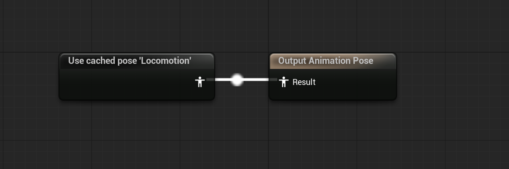Click the 'Result' pin label
The height and width of the screenshot is (169, 509).
pyautogui.click(x=304, y=82)
